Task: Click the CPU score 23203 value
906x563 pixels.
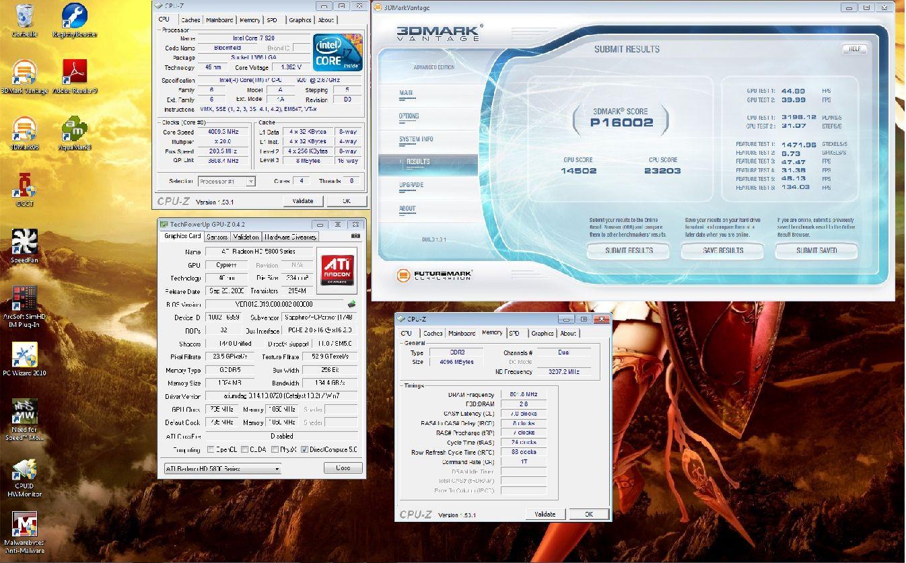Action: [663, 171]
